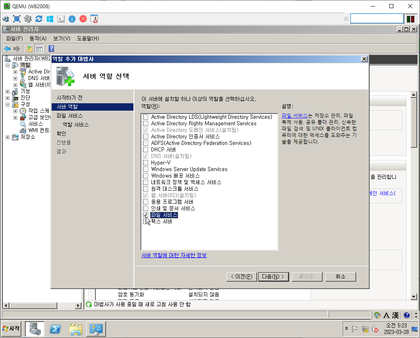This screenshot has width=420, height=338.
Task: Click the Windows logo key icon
Action: (50, 19)
